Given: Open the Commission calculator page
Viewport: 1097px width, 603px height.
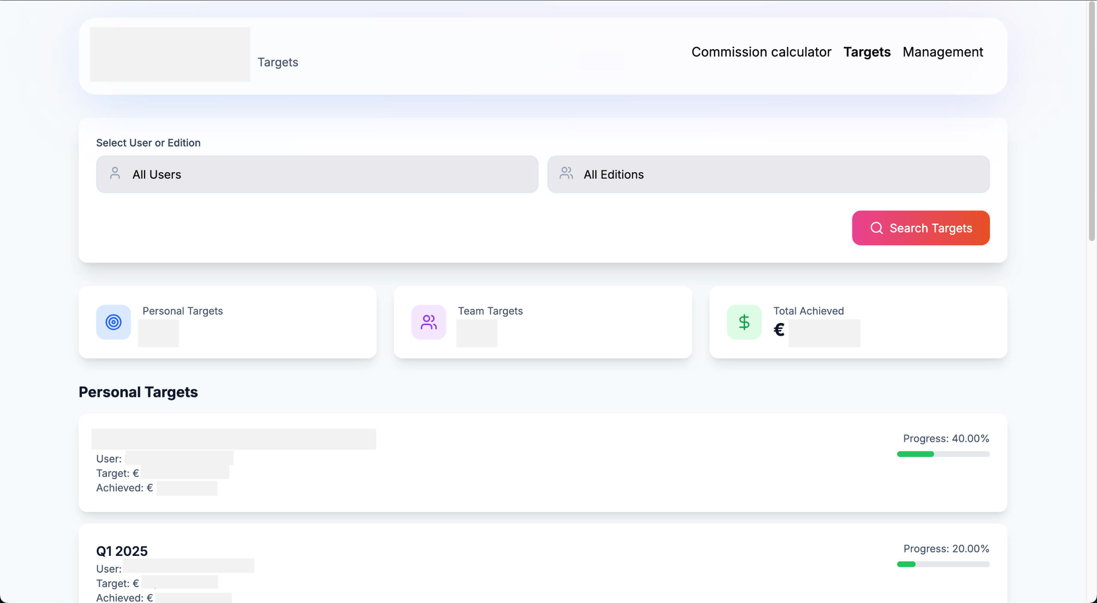Looking at the screenshot, I should click(x=761, y=52).
